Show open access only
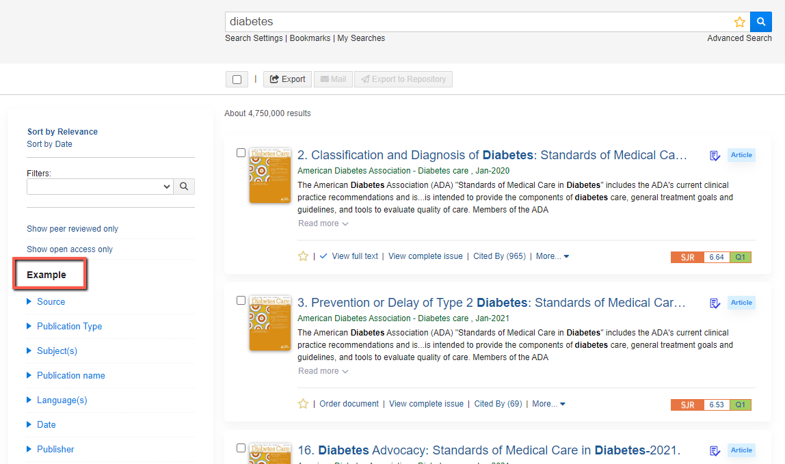785x464 pixels. pyautogui.click(x=70, y=249)
